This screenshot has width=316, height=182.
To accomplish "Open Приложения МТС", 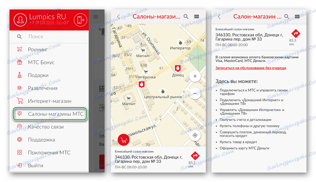I will coord(49,152).
